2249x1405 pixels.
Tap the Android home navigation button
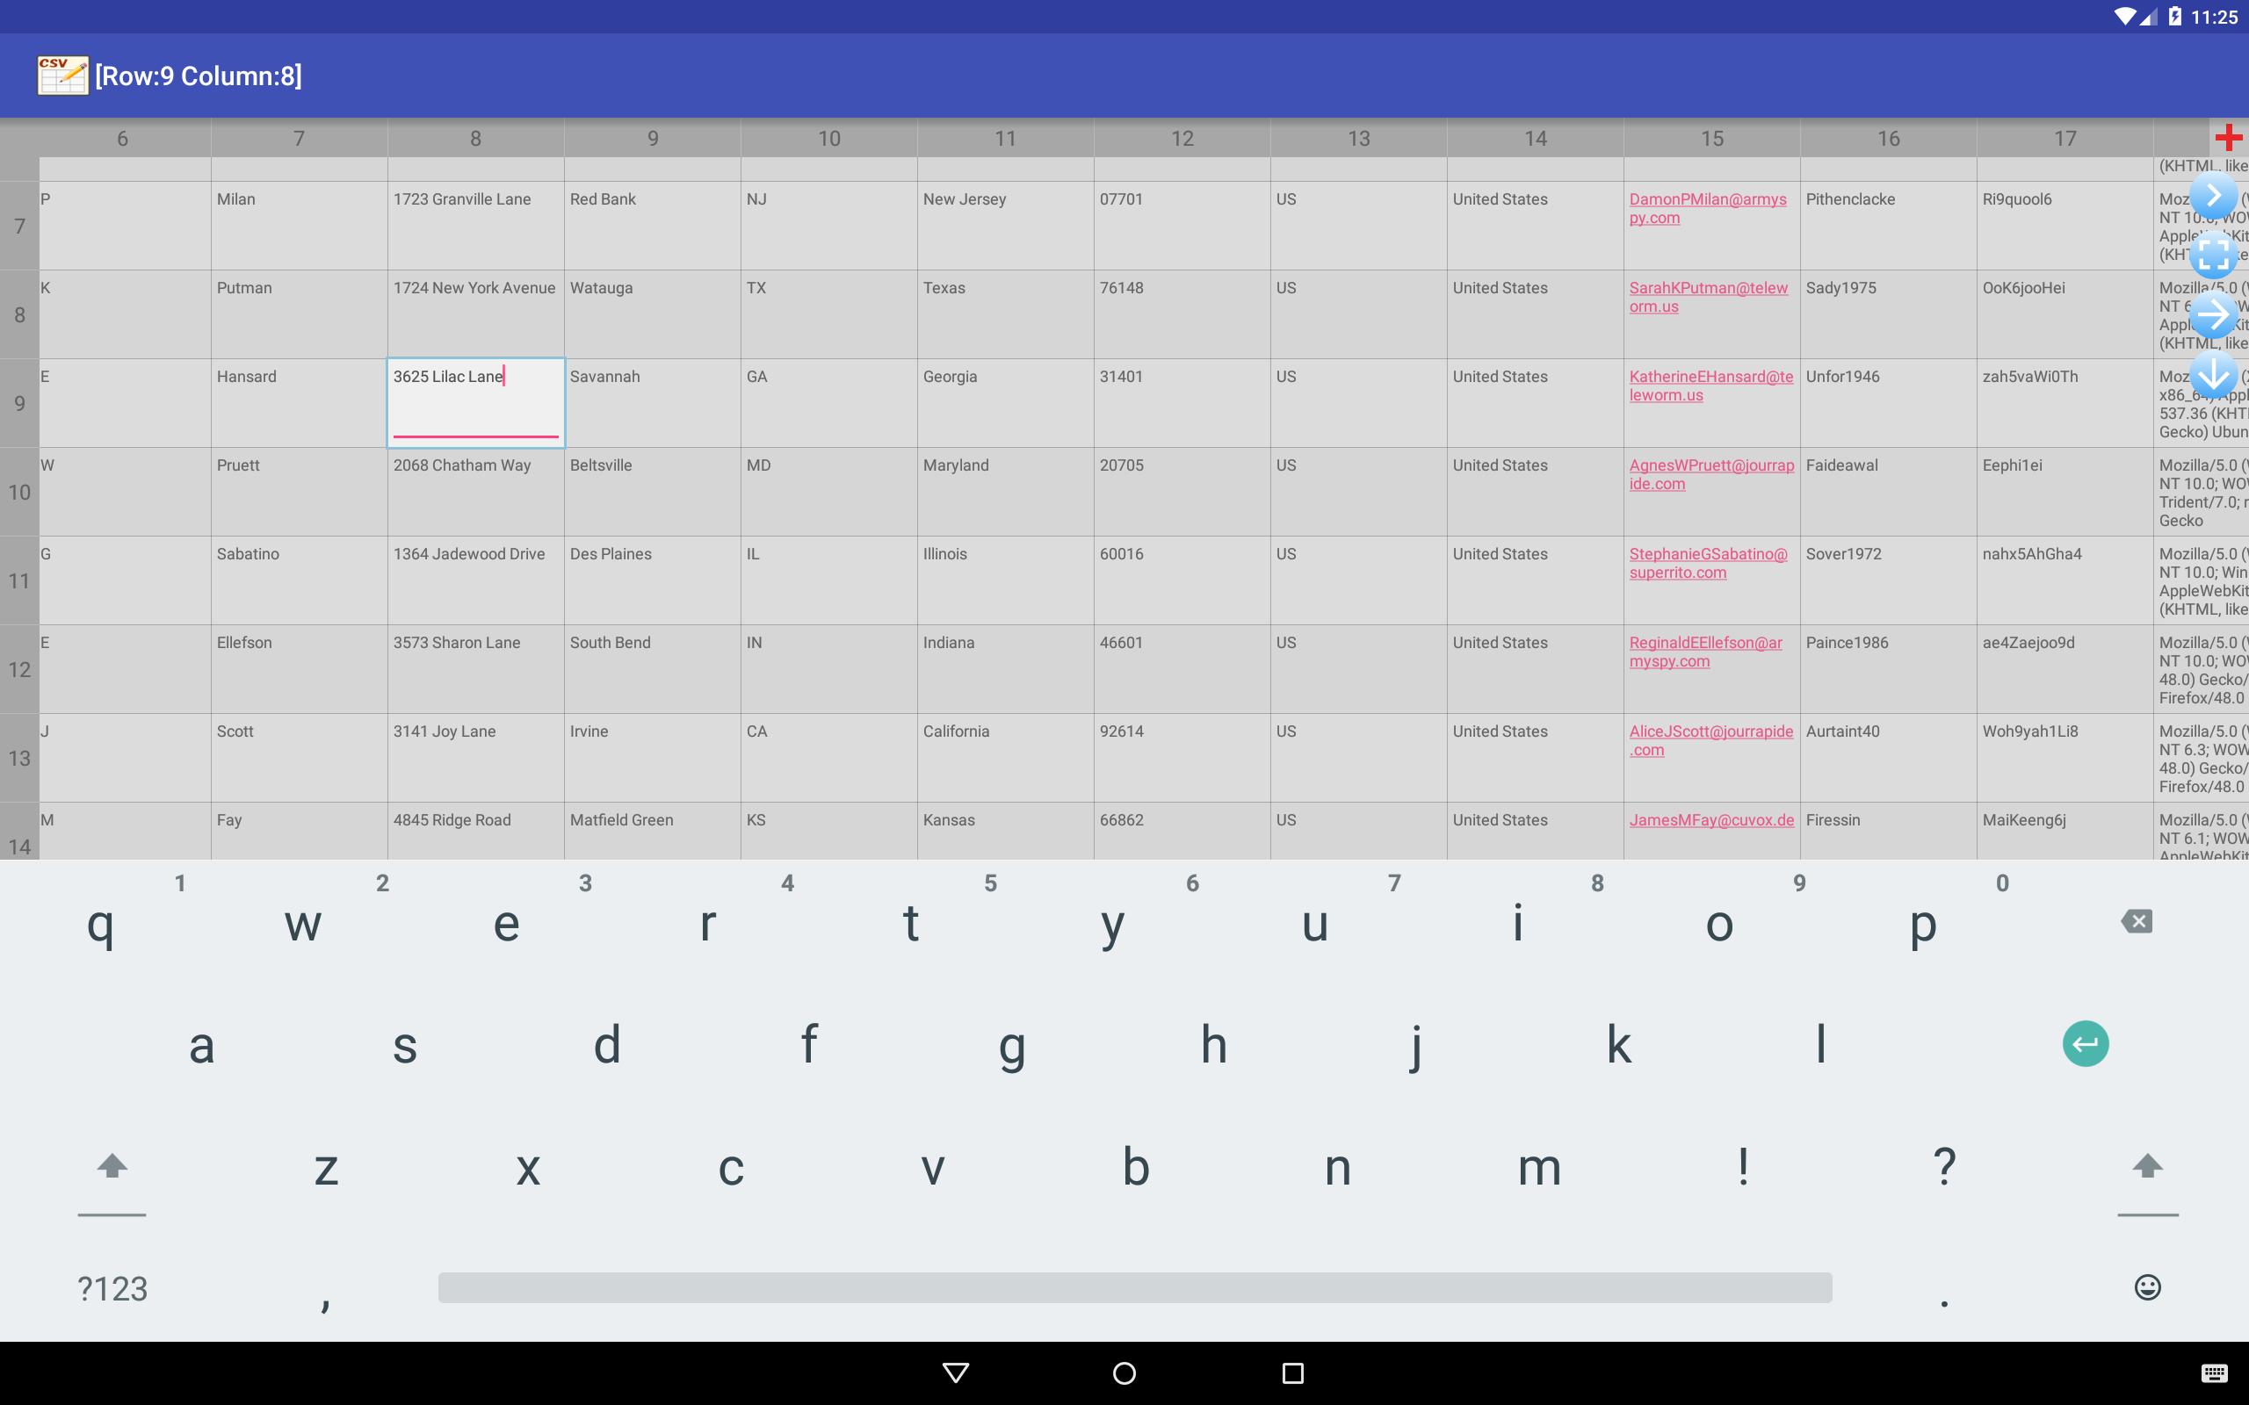[x=1124, y=1373]
